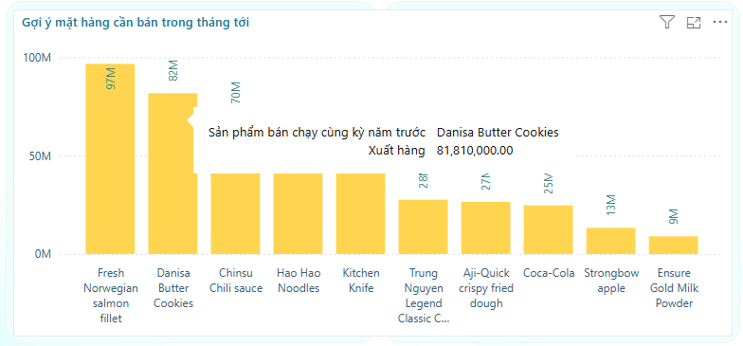The image size is (743, 346).
Task: Select the Coca-Cola bar
Action: pos(548,229)
